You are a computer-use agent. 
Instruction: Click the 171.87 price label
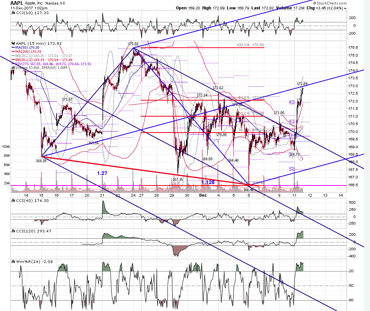[x=67, y=99]
